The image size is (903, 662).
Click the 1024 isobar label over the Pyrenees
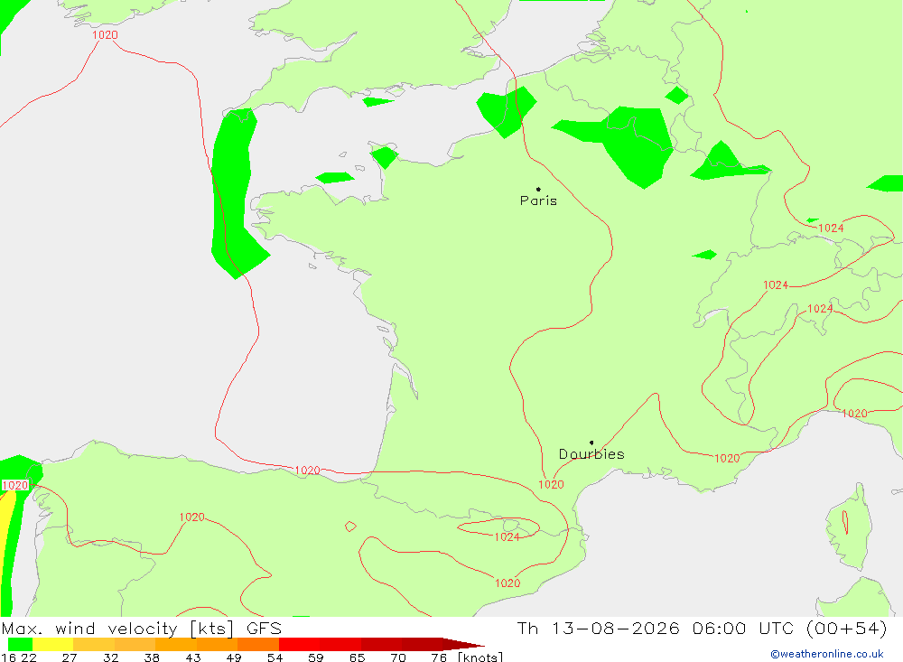(507, 537)
